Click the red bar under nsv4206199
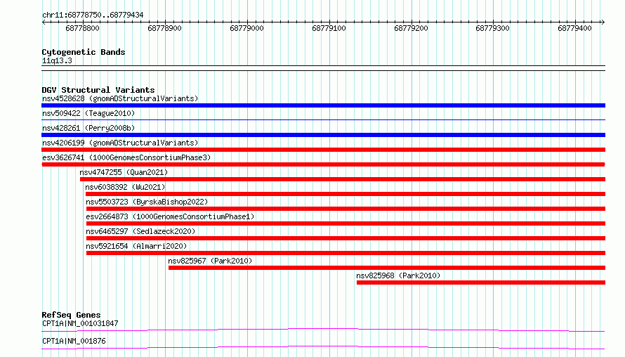 (323, 150)
